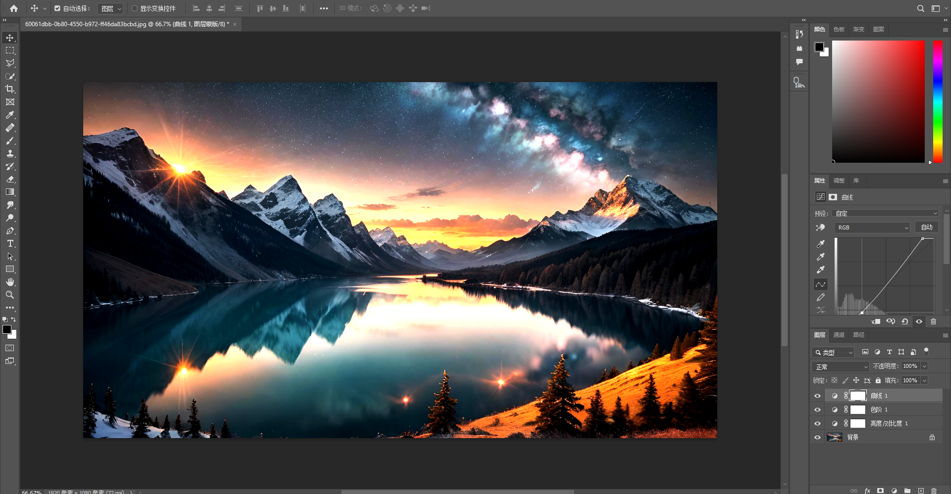This screenshot has width=951, height=494.
Task: Hide the 背景 layer
Action: pos(817,437)
